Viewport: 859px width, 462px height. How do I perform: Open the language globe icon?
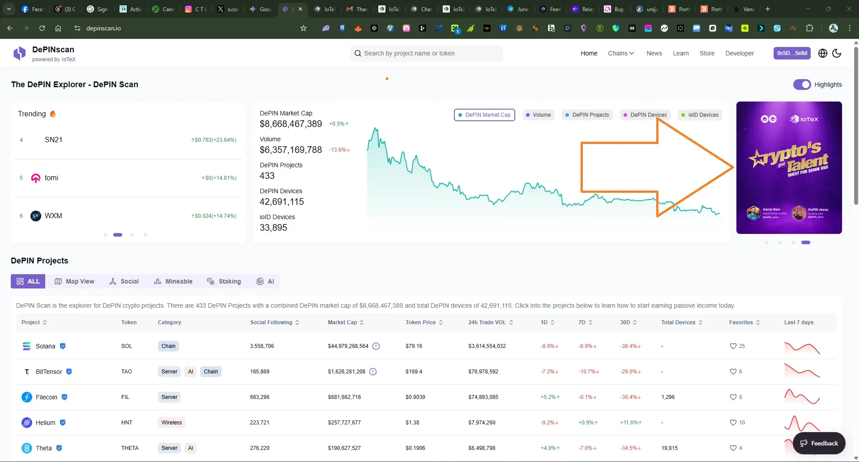pyautogui.click(x=823, y=53)
